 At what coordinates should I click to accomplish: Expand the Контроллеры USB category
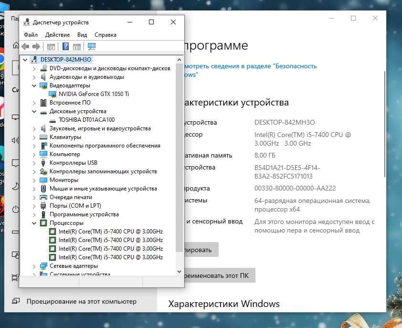point(34,163)
